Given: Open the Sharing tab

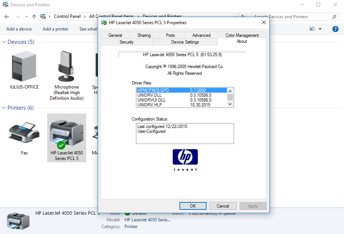Looking at the screenshot, I should tap(144, 35).
